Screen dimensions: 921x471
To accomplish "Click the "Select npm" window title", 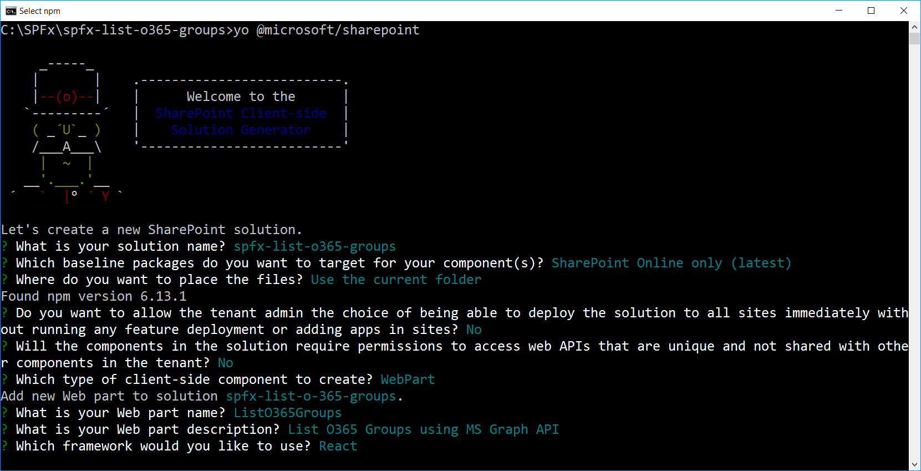I will 40,11.
